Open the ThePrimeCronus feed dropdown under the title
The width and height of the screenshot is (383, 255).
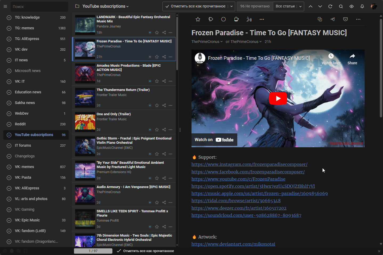tap(206, 42)
